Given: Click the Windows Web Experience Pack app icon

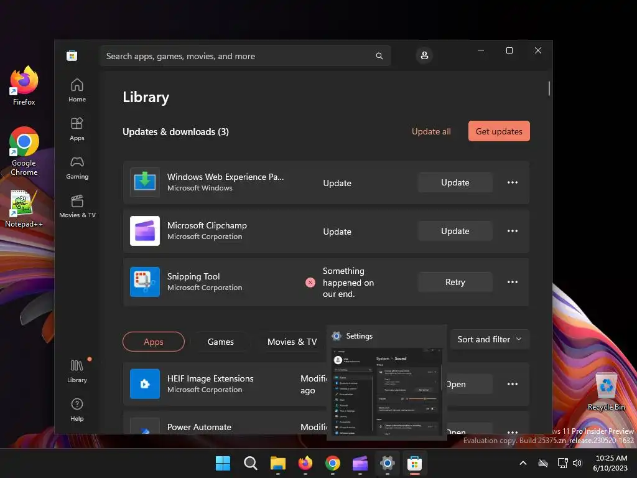Looking at the screenshot, I should tap(144, 182).
